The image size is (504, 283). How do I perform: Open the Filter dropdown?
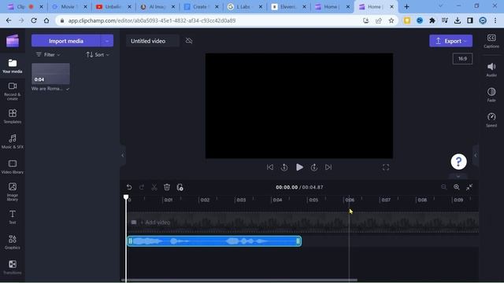pos(48,54)
